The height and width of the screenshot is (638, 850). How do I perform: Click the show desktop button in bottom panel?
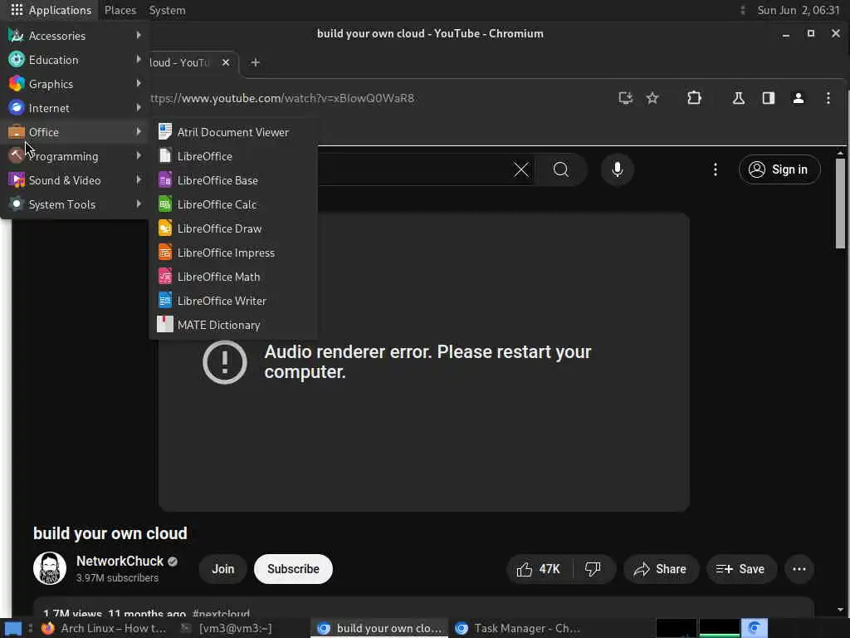(x=12, y=629)
